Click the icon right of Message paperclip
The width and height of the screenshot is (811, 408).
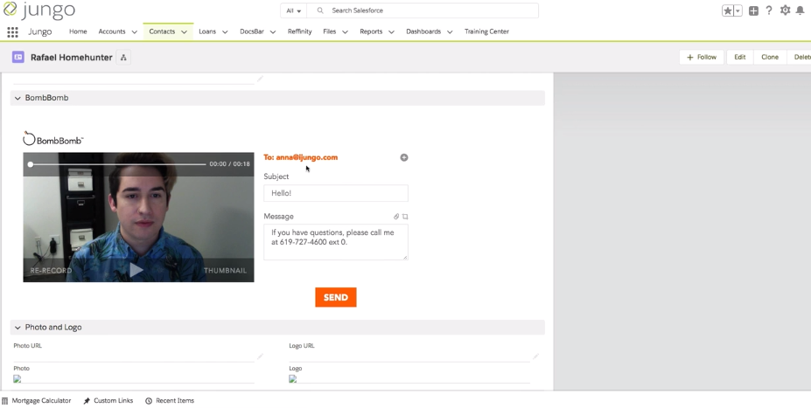tap(405, 217)
